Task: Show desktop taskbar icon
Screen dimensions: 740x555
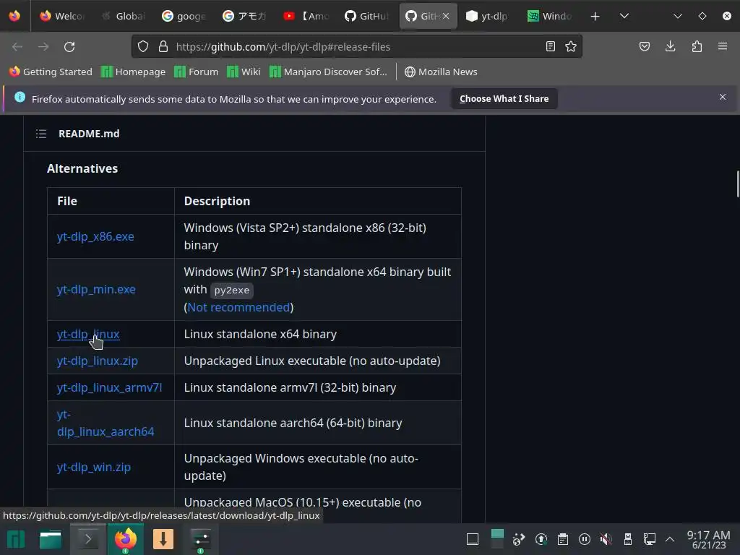Action: click(473, 539)
